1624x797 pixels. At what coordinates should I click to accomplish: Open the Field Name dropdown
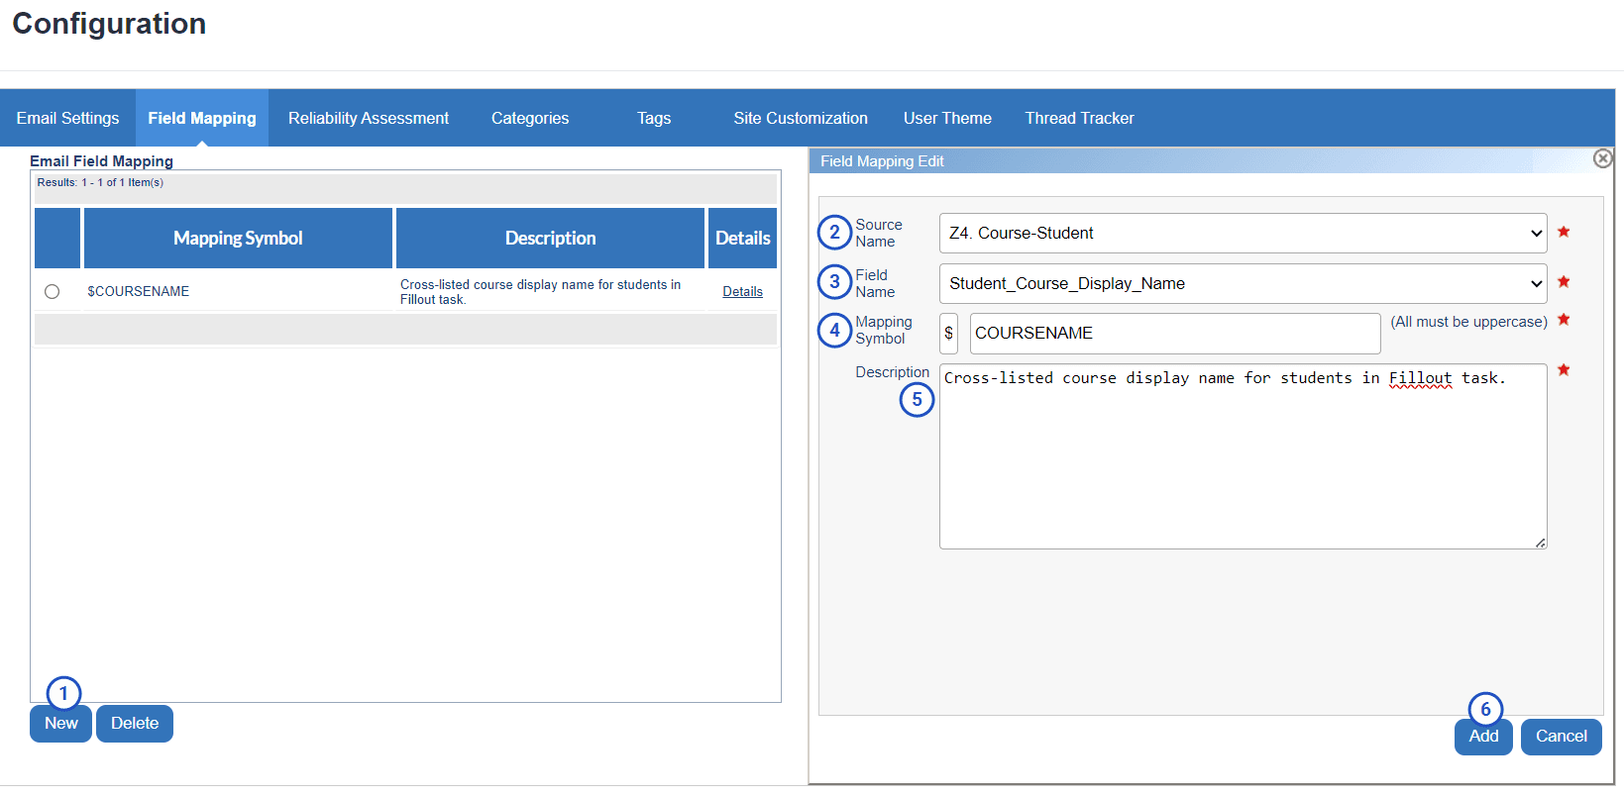1243,283
